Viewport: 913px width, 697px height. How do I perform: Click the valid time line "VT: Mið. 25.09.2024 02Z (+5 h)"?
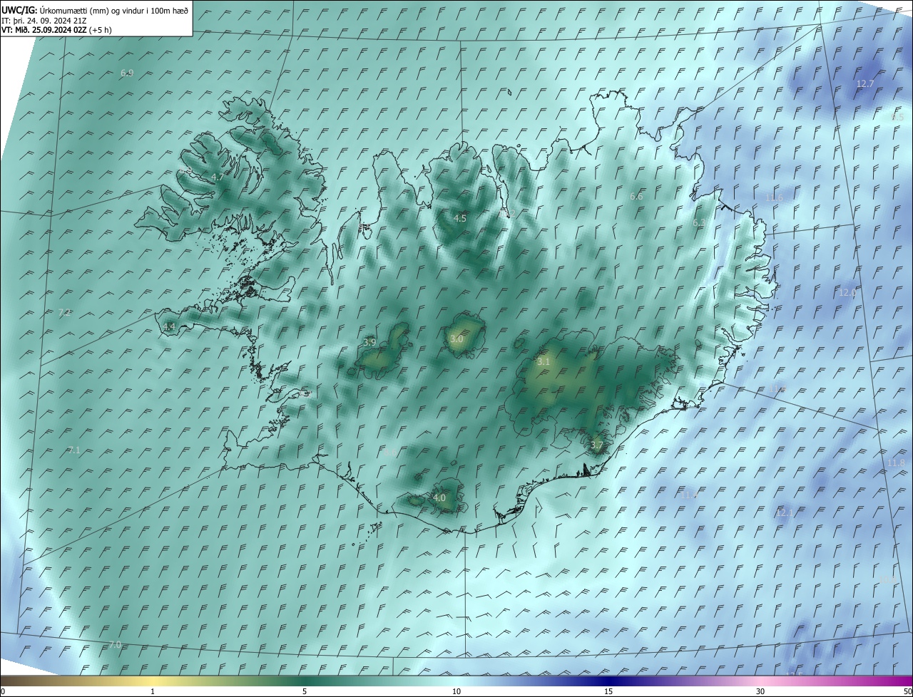[x=56, y=30]
